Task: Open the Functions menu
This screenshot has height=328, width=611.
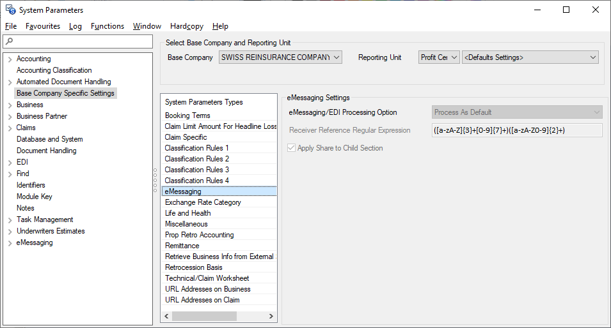Action: tap(107, 26)
